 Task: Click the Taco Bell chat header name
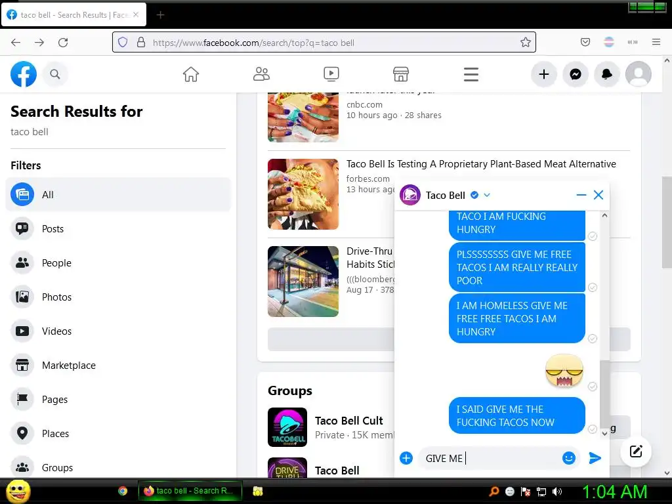coord(446,196)
